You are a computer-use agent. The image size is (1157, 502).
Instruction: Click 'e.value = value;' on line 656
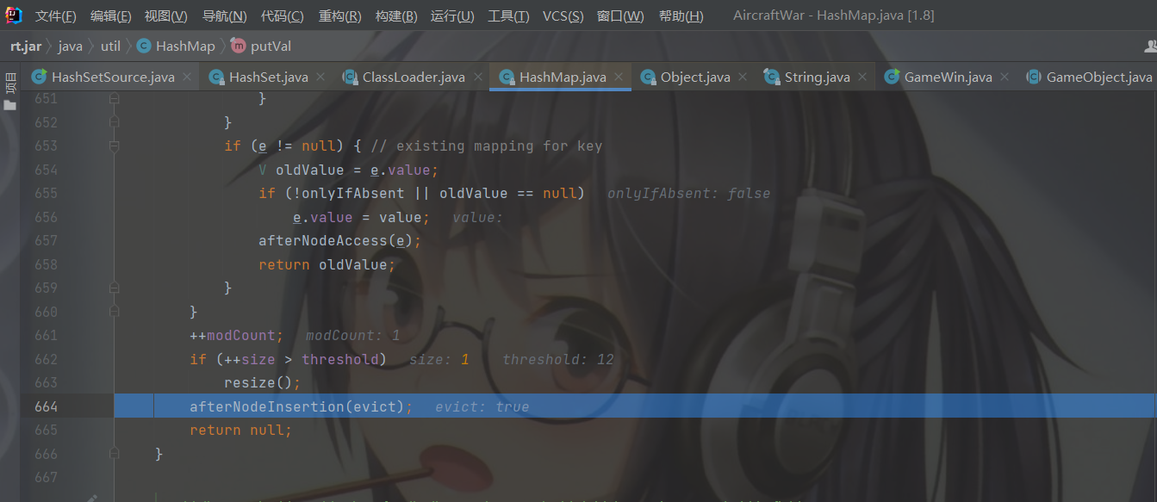pos(362,217)
